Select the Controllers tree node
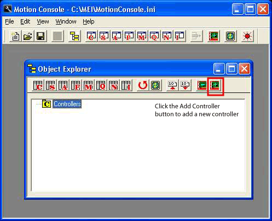This screenshot has width=272, height=221. coord(67,104)
